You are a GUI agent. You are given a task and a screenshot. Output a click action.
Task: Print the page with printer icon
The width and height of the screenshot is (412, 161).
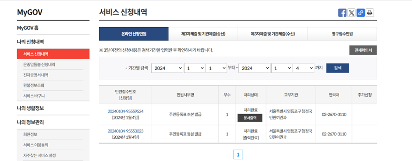click(369, 13)
